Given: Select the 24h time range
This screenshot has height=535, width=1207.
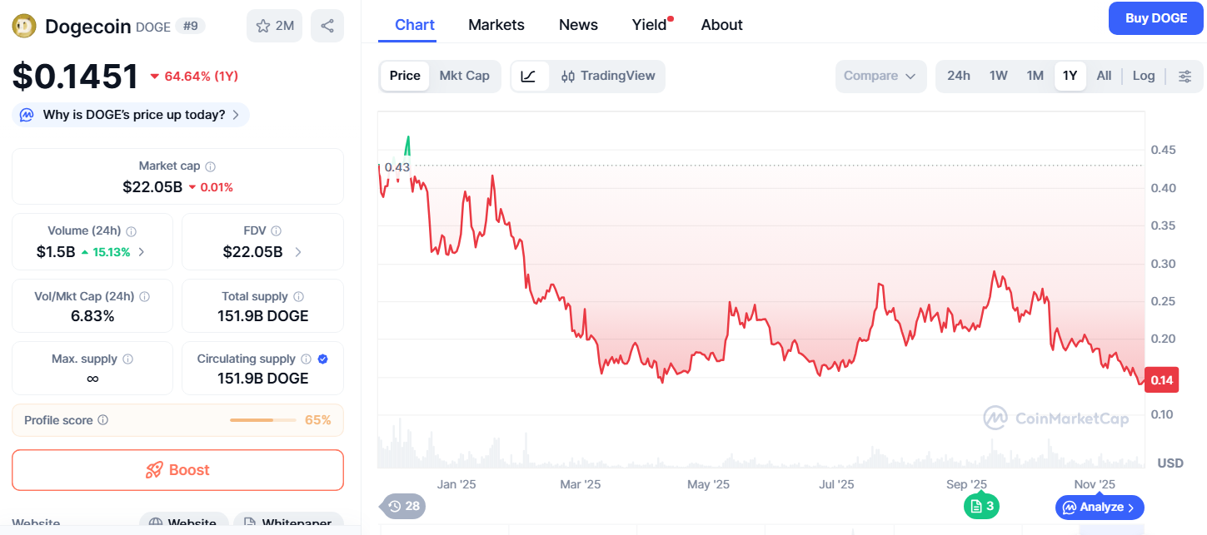Looking at the screenshot, I should [x=959, y=76].
